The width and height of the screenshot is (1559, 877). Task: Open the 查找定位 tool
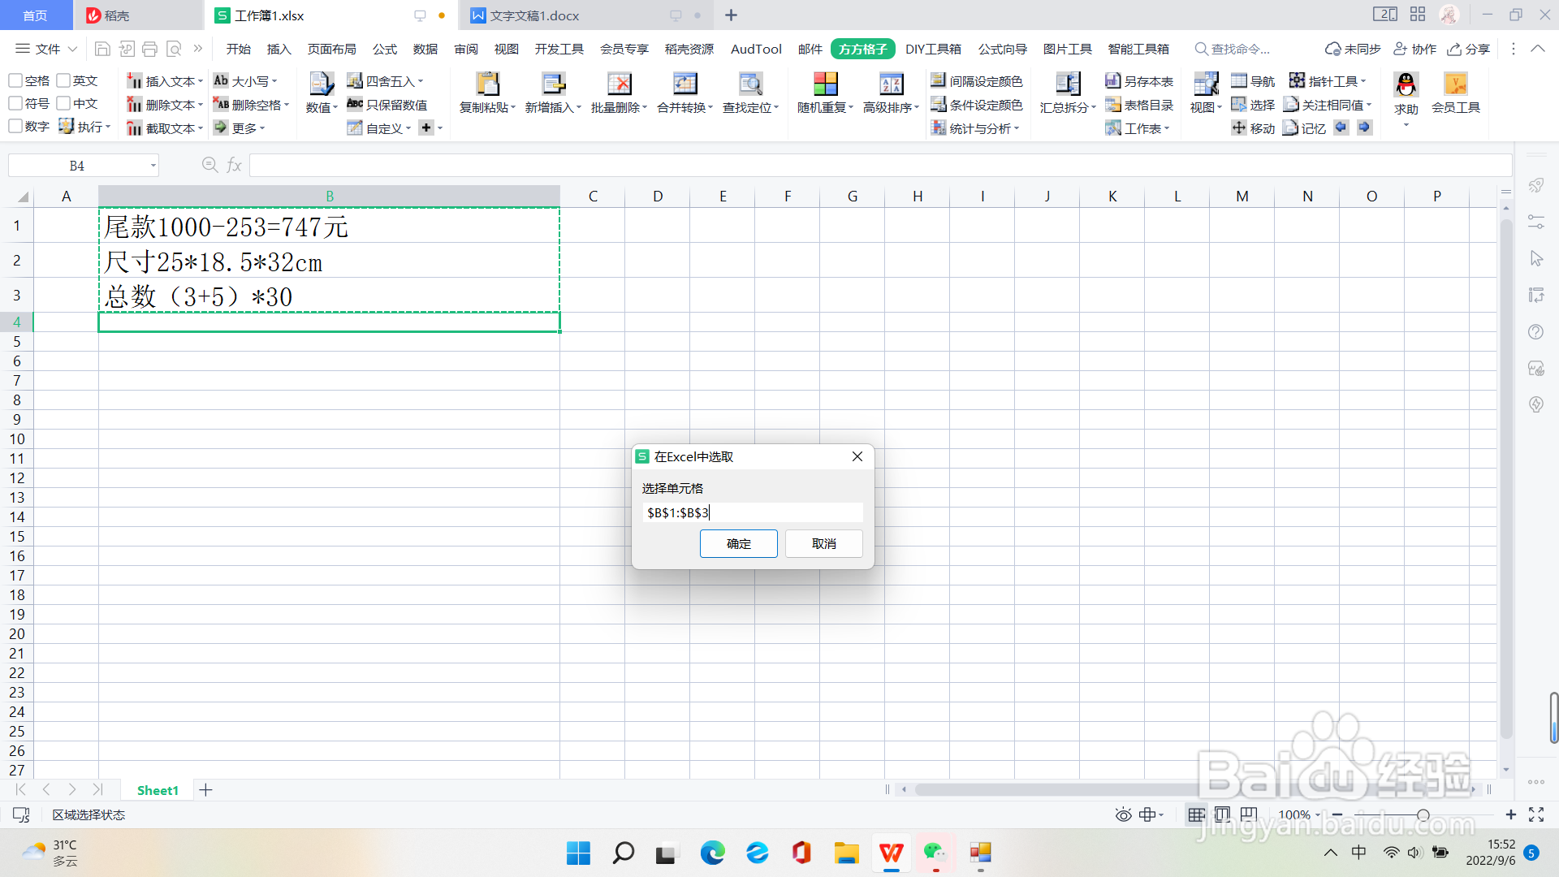(x=749, y=84)
